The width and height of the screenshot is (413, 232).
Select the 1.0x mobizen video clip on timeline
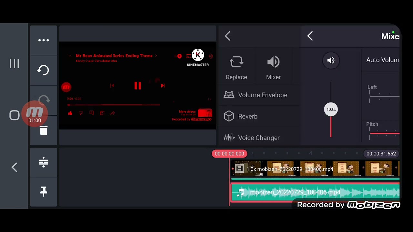coord(316,169)
